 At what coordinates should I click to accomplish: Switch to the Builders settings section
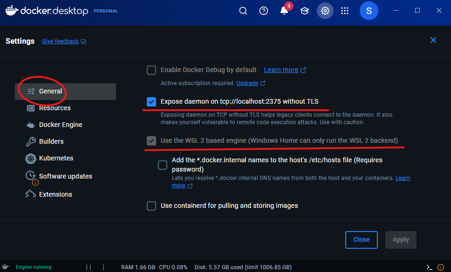click(x=51, y=141)
